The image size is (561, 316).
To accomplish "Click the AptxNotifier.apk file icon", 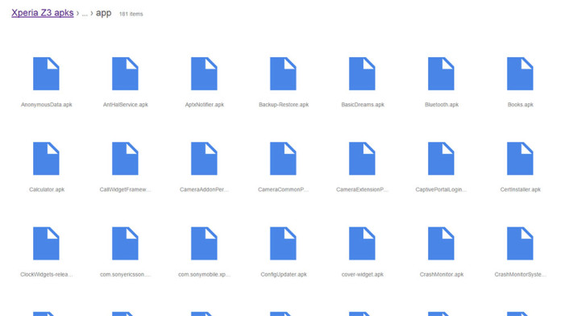I will click(204, 73).
